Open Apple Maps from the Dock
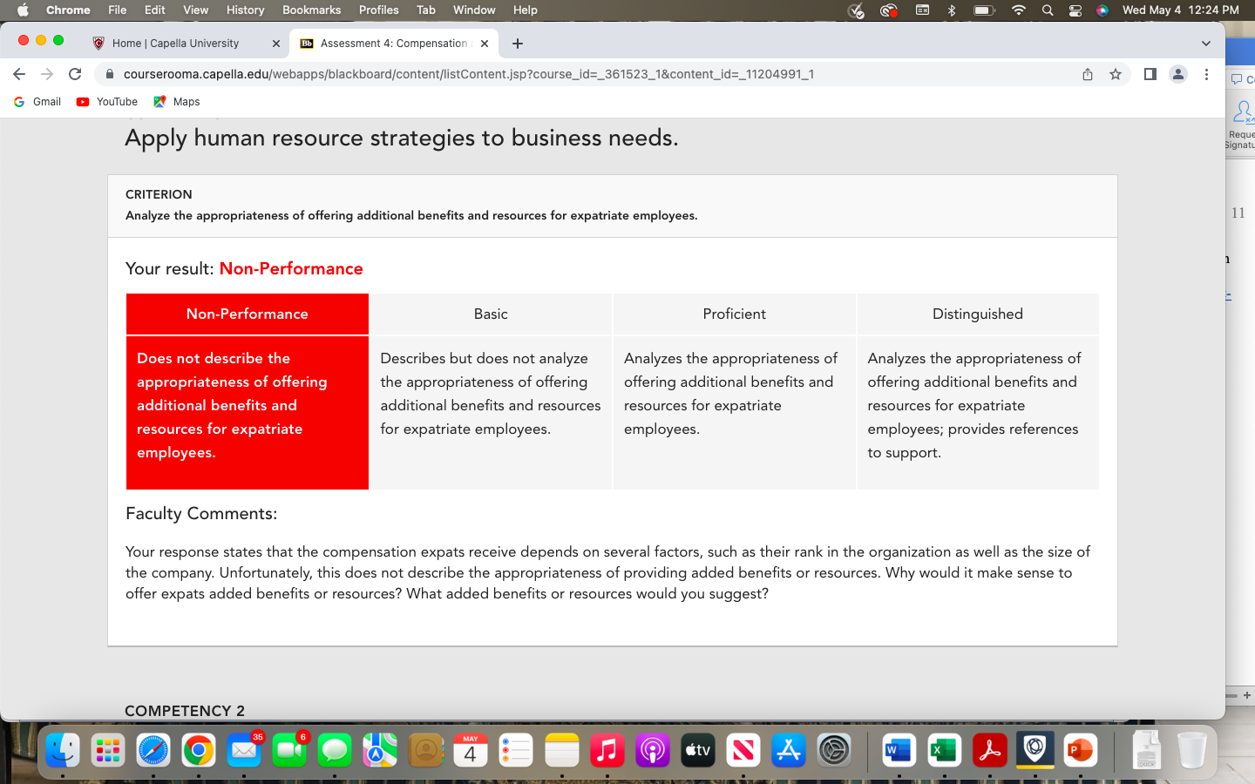This screenshot has width=1255, height=784. coord(380,750)
